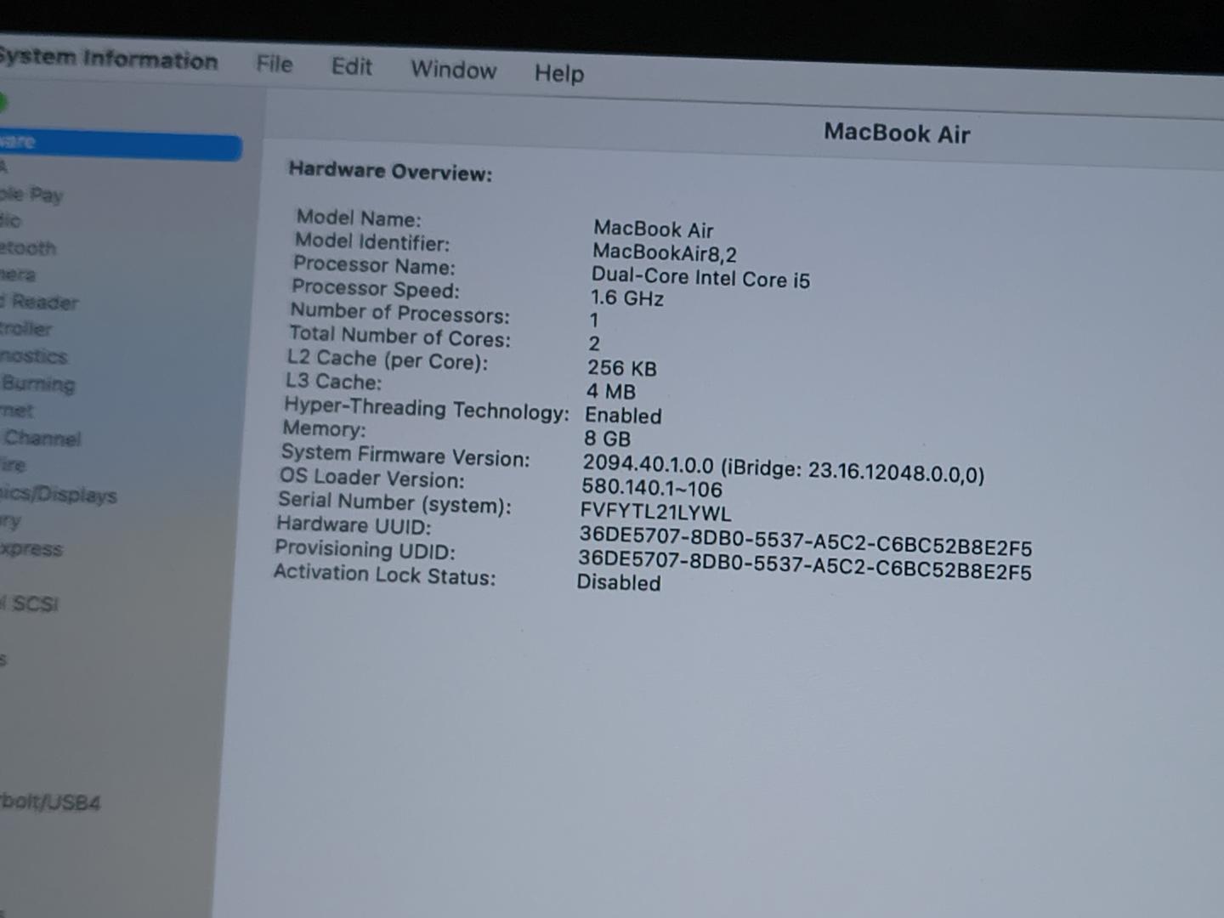Select Bluetooth in the sidebar
1224x918 pixels.
tap(28, 247)
